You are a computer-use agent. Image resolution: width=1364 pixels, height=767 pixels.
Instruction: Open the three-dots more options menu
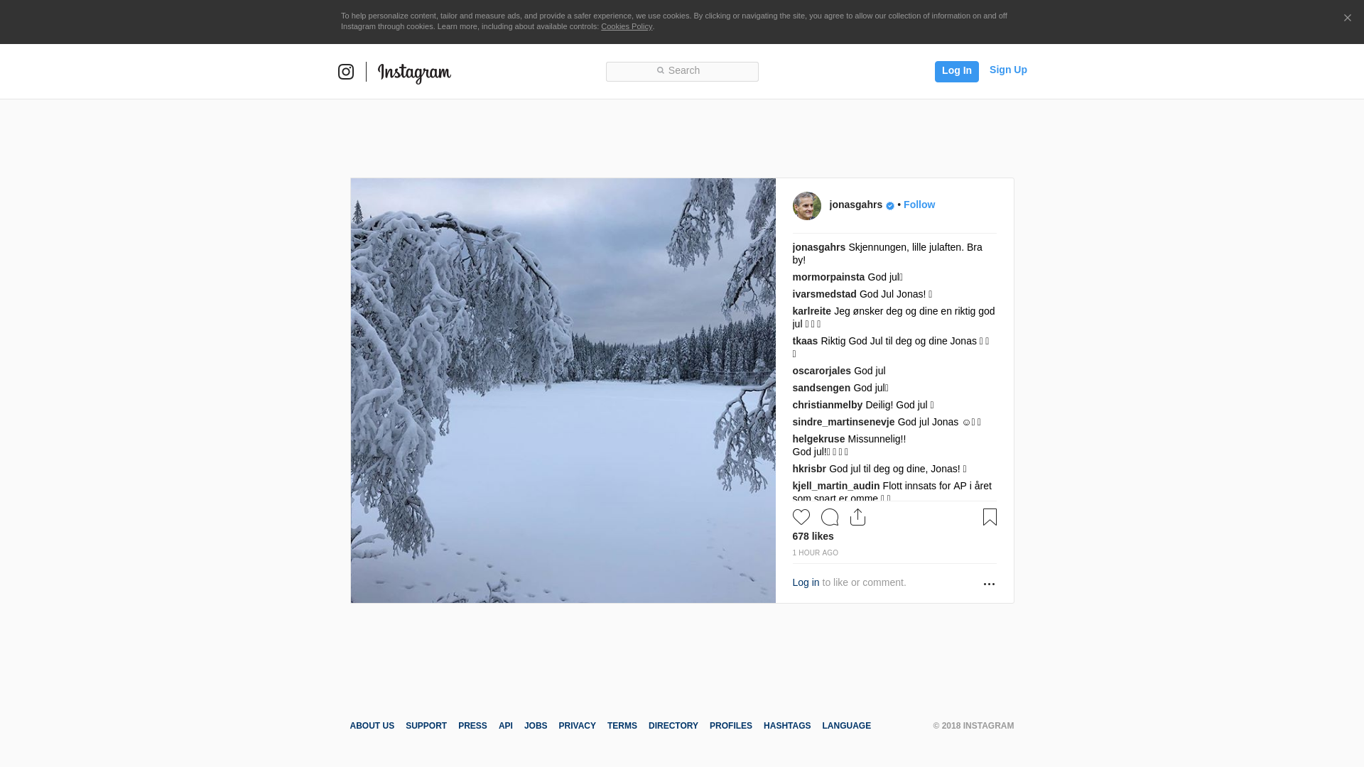(x=989, y=584)
